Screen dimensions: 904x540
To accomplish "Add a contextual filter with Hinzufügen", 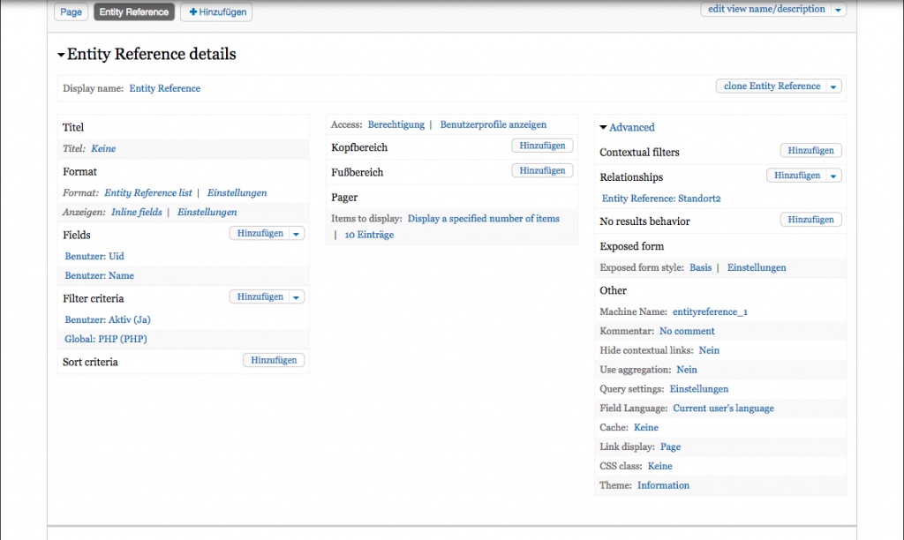I will click(810, 152).
